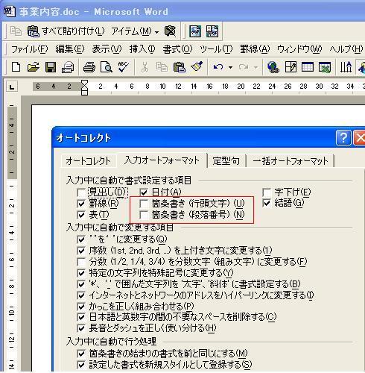Click the Redo arrow icon
The width and height of the screenshot is (365, 373).
coord(244,67)
